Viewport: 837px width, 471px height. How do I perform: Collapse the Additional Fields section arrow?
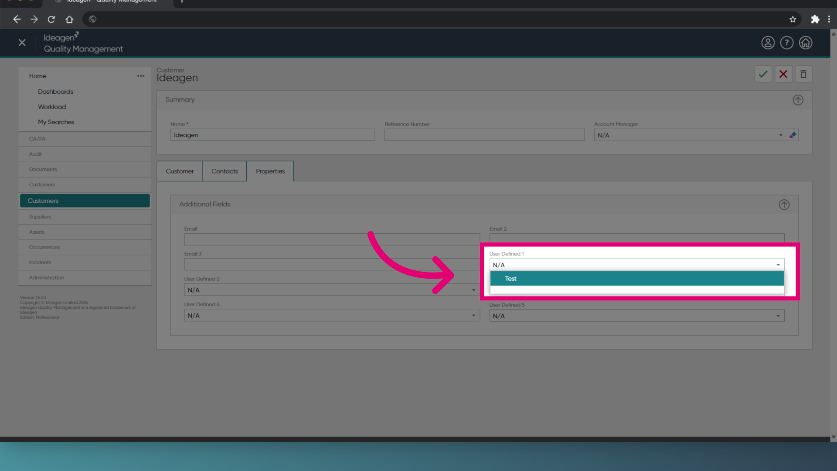[x=784, y=205]
